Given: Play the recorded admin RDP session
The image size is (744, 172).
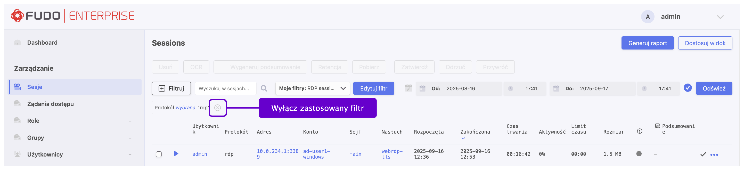Looking at the screenshot, I should click(x=176, y=153).
